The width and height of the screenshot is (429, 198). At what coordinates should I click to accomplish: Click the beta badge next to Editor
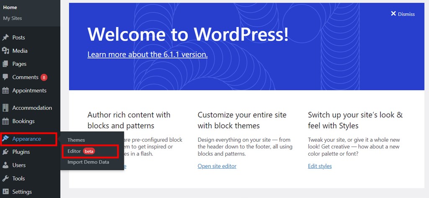click(89, 151)
